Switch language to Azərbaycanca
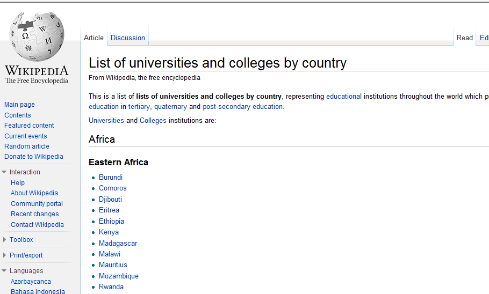 coord(31,282)
